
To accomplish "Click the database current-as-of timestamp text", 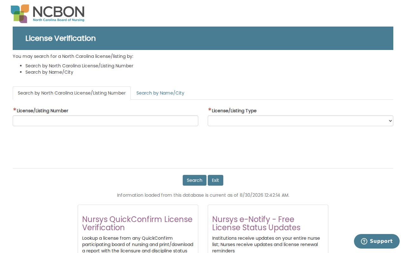I will click(x=203, y=195).
